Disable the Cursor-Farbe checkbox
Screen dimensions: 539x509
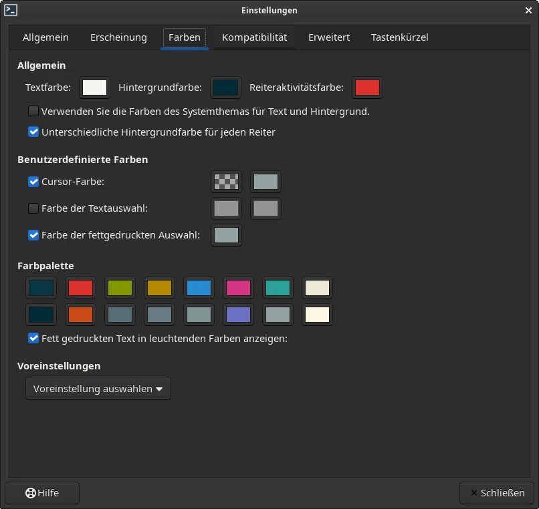coord(33,182)
